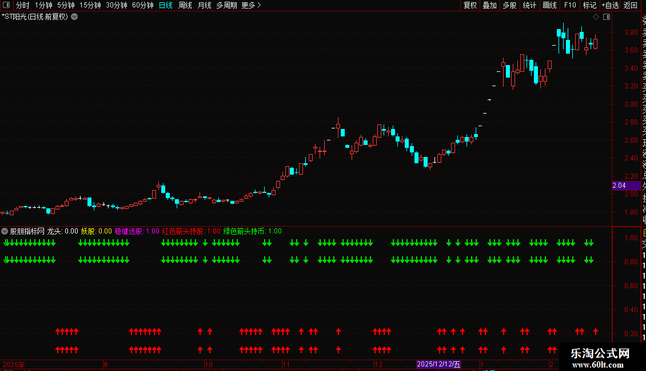Image resolution: width=646 pixels, height=371 pixels.
Task: Click the 1.80 price axis label
Action: (631, 212)
